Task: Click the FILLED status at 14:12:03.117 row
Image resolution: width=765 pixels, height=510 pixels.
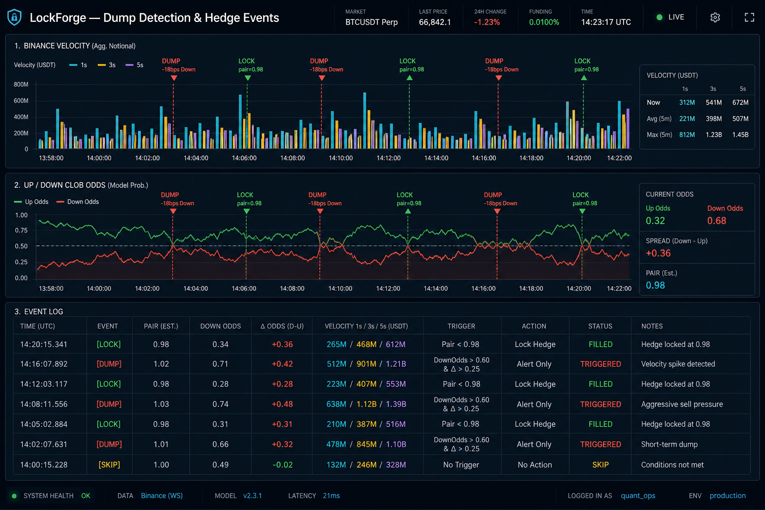Action: click(601, 384)
